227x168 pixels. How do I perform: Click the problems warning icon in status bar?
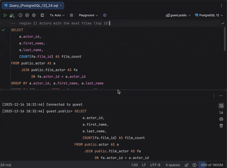tap(194, 165)
